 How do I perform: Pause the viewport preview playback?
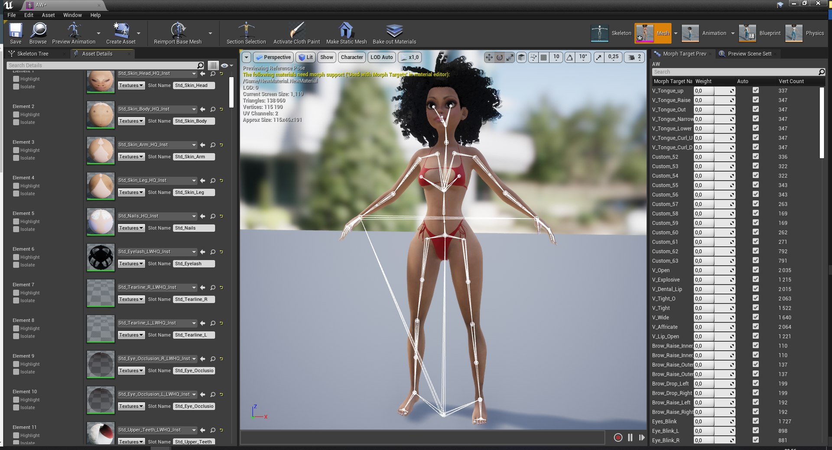[630, 437]
